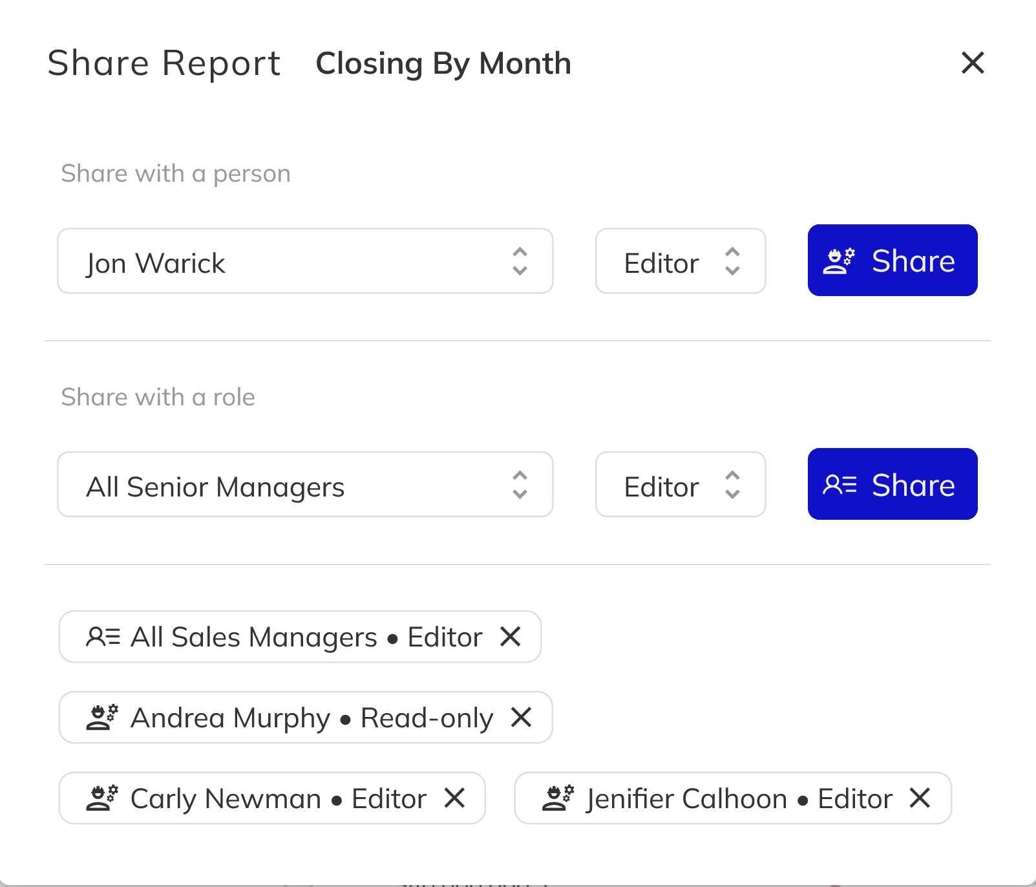Viewport: 1036px width, 887px height.
Task: Click the 'All Sales Managers • Editor' chip text
Action: point(306,637)
